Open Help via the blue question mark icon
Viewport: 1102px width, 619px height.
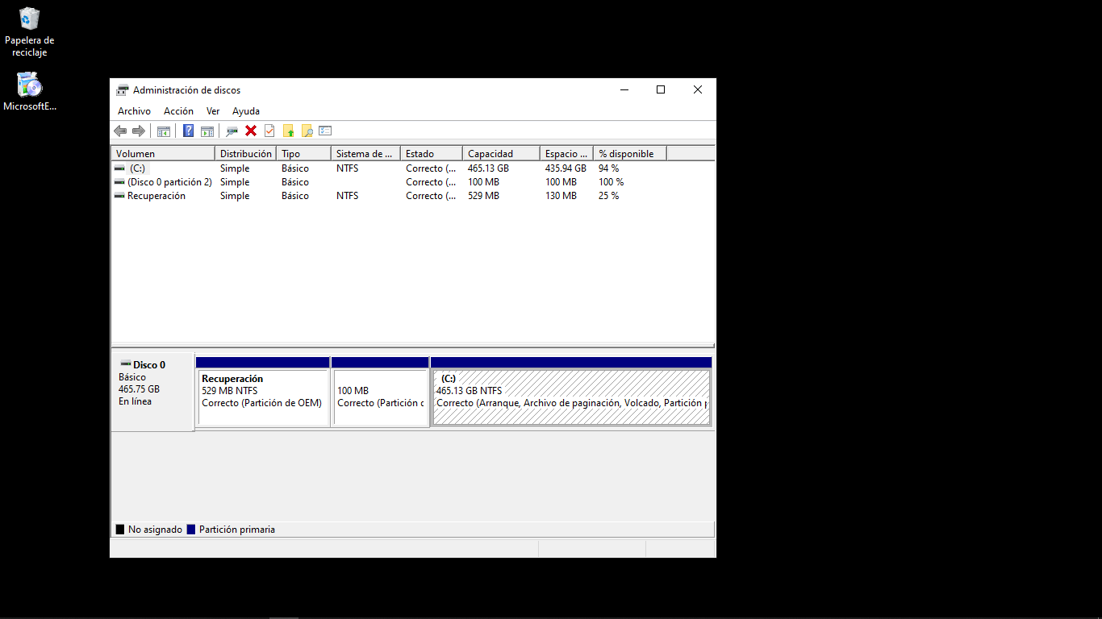tap(189, 131)
